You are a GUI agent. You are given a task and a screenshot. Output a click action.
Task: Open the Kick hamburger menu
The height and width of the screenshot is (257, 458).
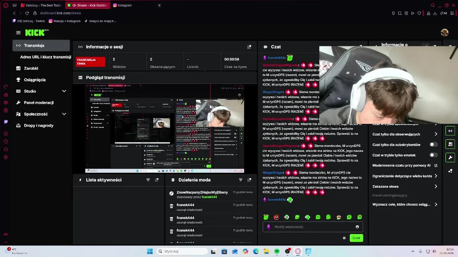18,32
